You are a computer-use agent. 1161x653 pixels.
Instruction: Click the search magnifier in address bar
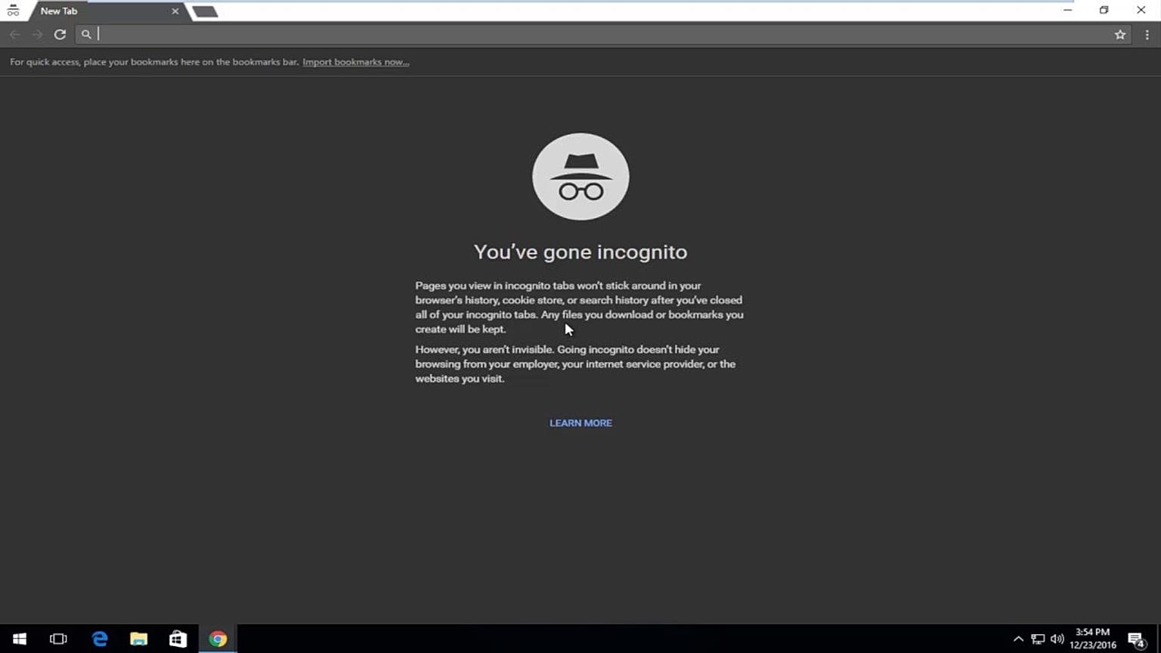[86, 34]
